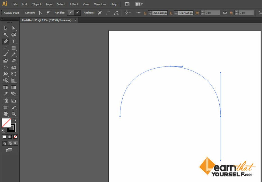The image size is (262, 182).
Task: Activate the Hand tool
Action: [5, 114]
